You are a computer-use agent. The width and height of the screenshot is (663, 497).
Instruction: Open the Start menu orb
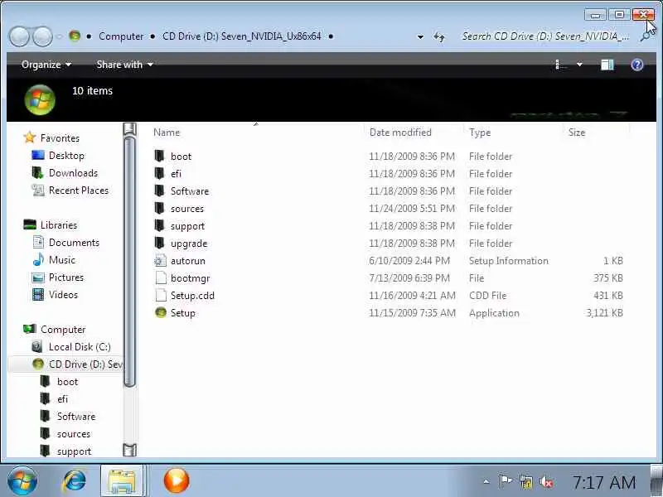click(x=22, y=481)
